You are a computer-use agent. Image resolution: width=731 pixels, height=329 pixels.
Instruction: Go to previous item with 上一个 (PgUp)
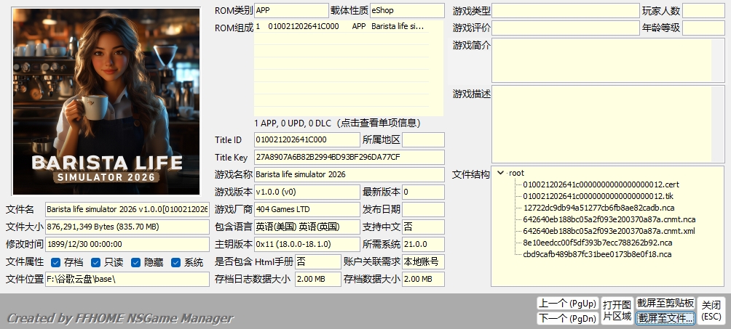(566, 303)
